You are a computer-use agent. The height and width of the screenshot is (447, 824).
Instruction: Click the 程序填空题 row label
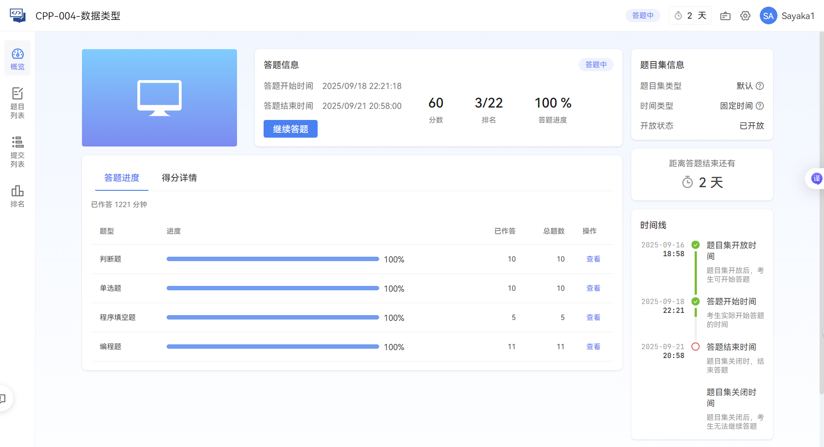tap(118, 317)
